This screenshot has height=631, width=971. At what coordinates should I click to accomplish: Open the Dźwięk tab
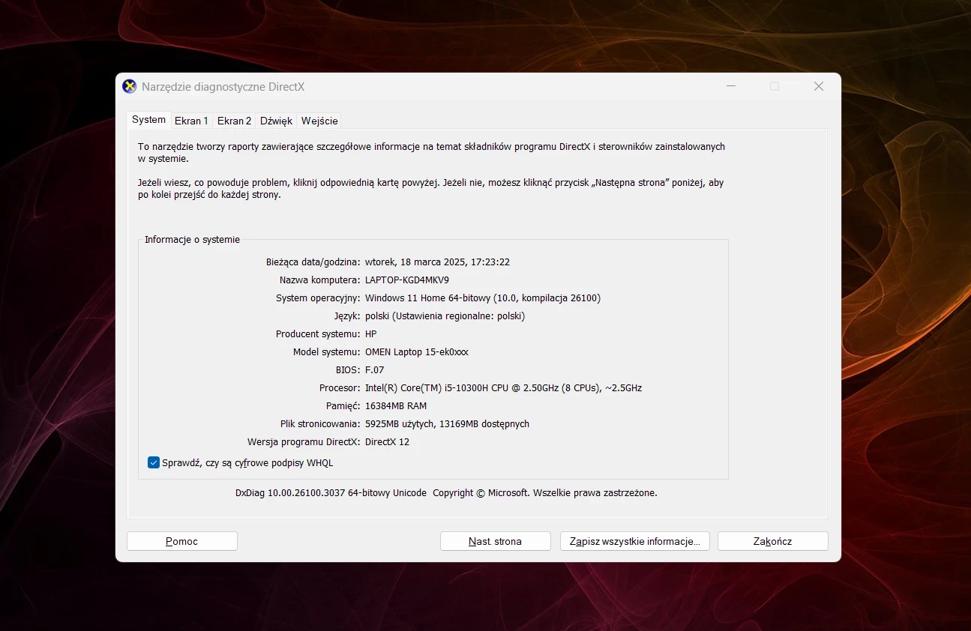coord(276,121)
